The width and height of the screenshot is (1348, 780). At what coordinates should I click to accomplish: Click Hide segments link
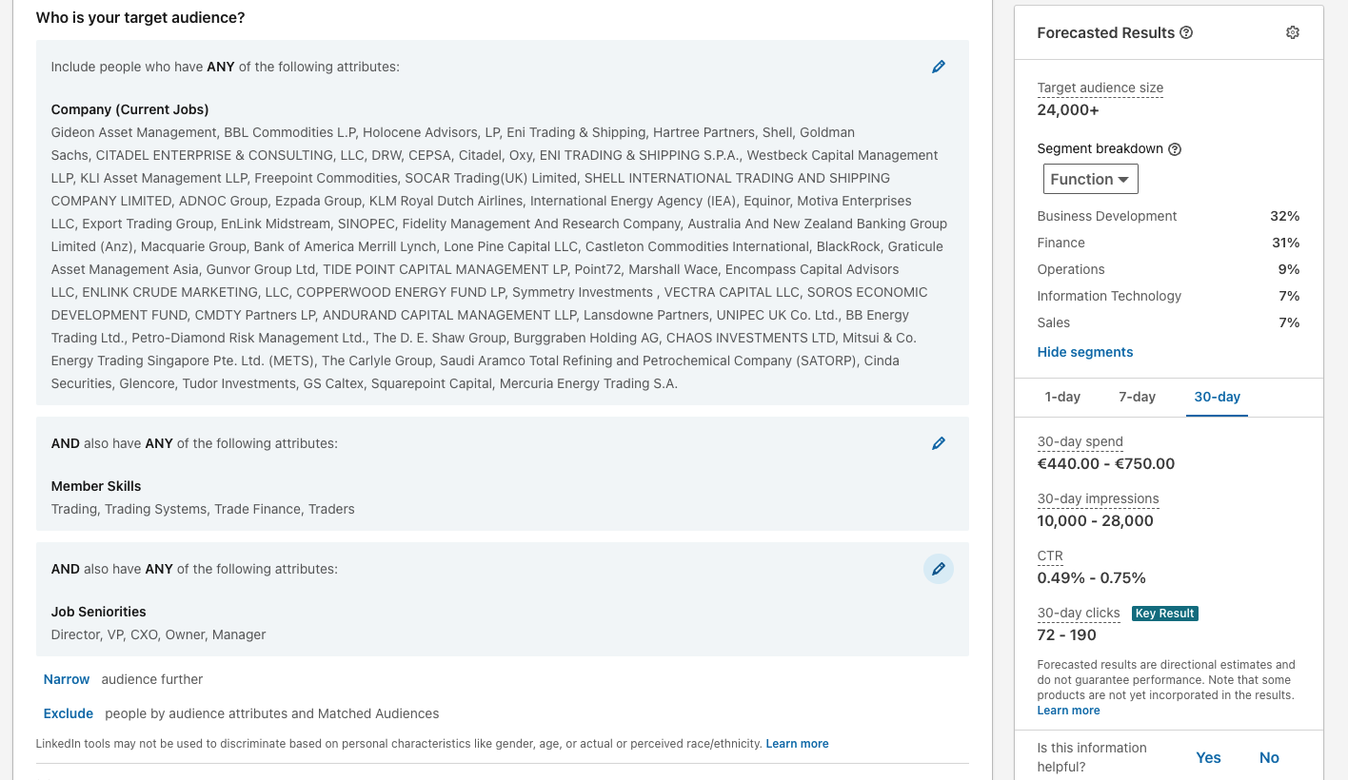click(1085, 352)
